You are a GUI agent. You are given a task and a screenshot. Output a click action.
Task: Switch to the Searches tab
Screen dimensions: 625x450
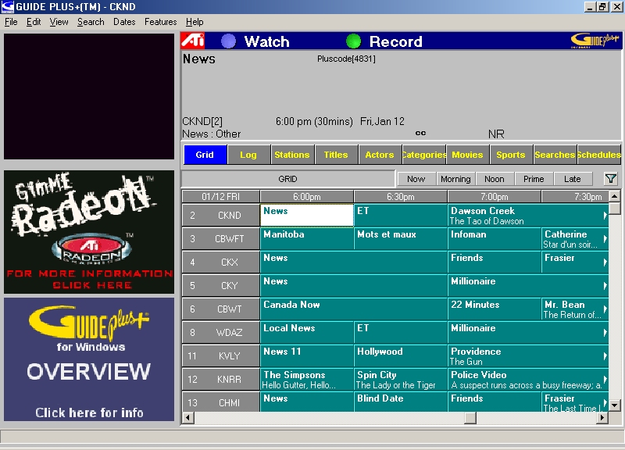[x=555, y=155]
